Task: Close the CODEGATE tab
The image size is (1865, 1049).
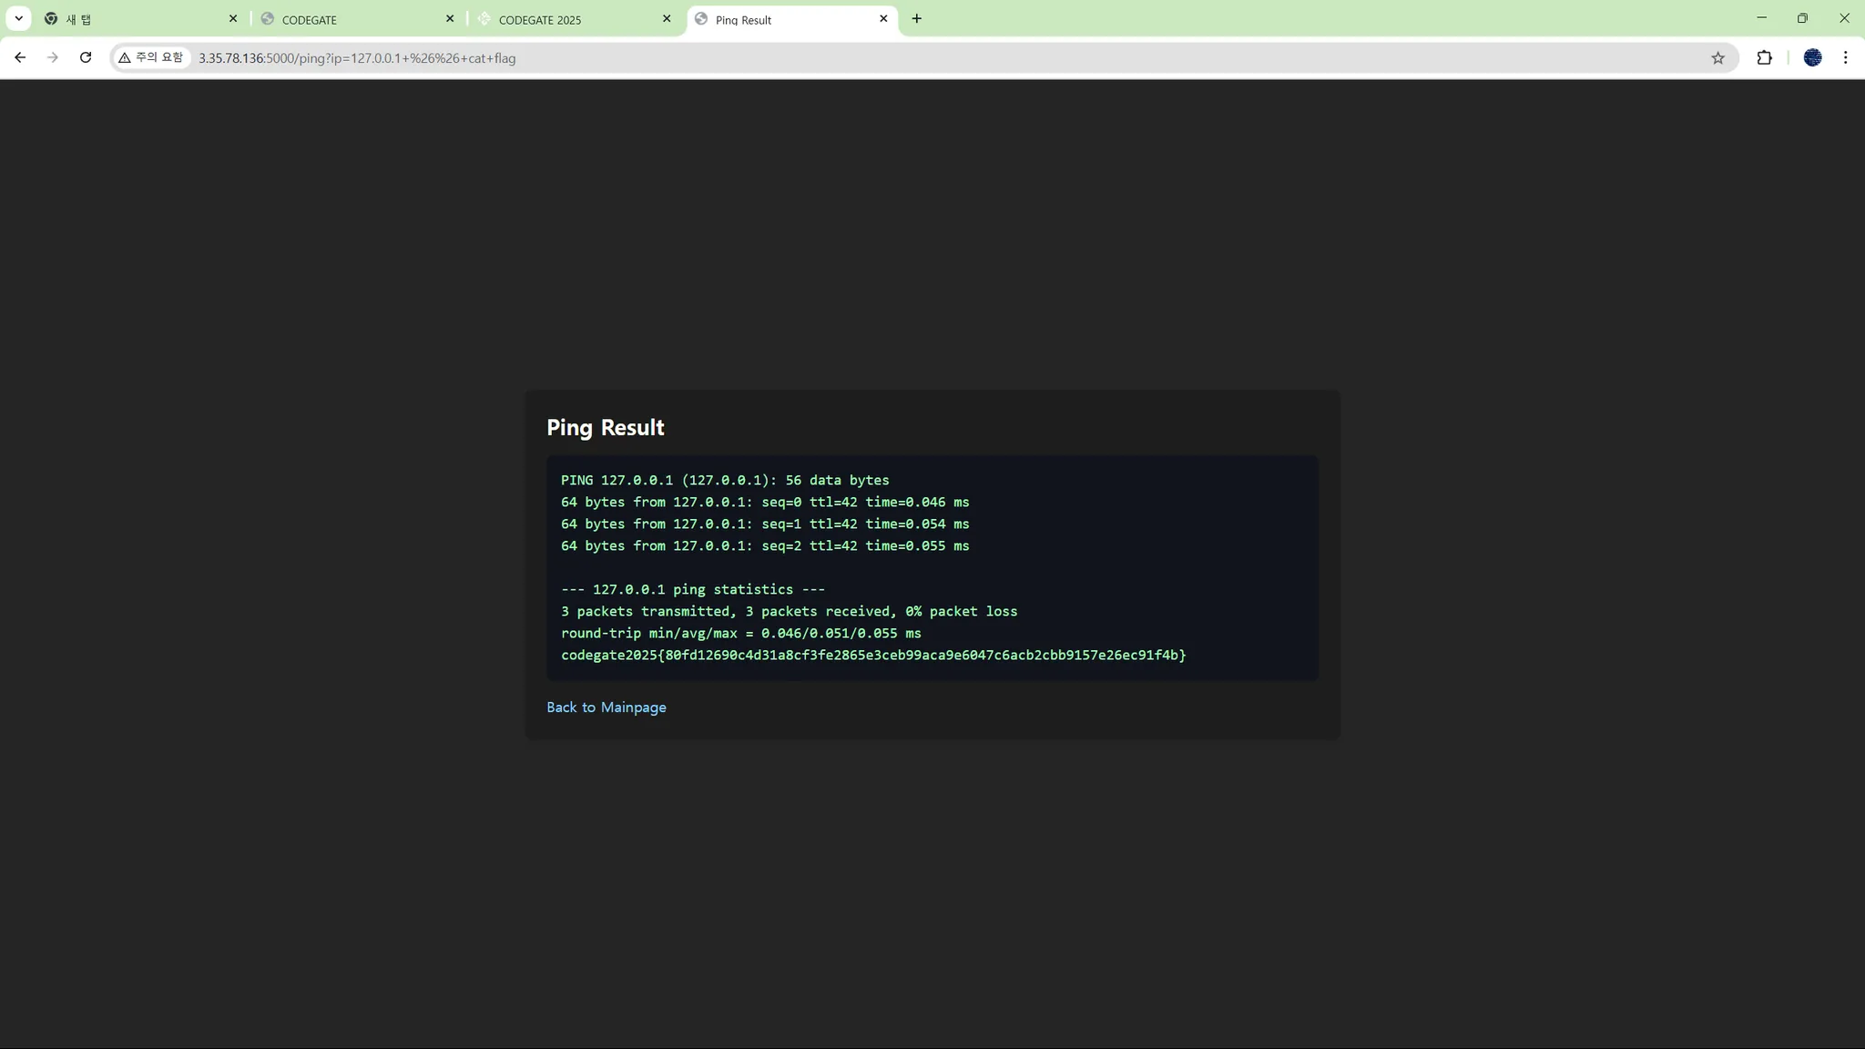Action: click(x=450, y=19)
